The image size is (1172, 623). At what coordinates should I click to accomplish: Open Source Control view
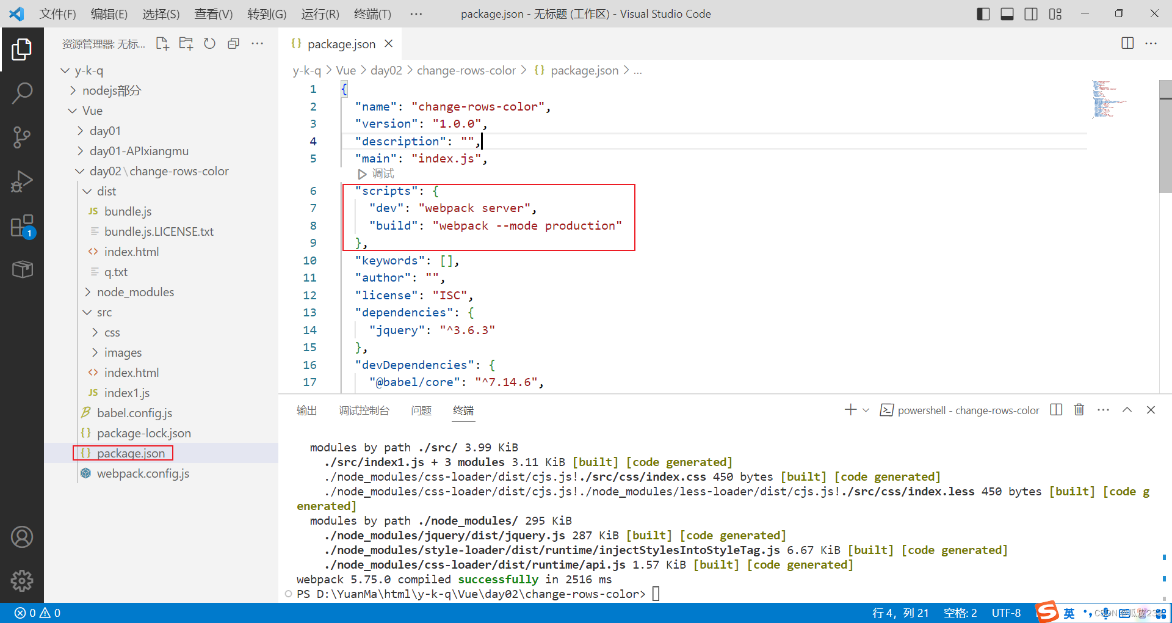point(22,137)
